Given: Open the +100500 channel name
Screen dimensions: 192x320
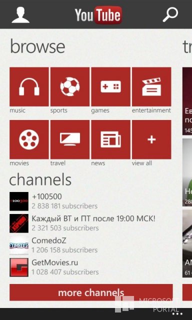Looking at the screenshot, I should point(47,196).
